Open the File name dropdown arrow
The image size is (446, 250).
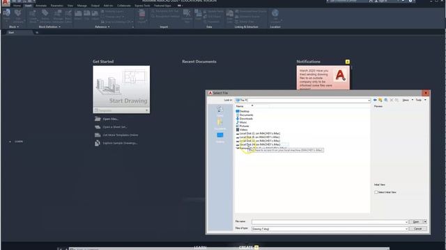[406, 222]
